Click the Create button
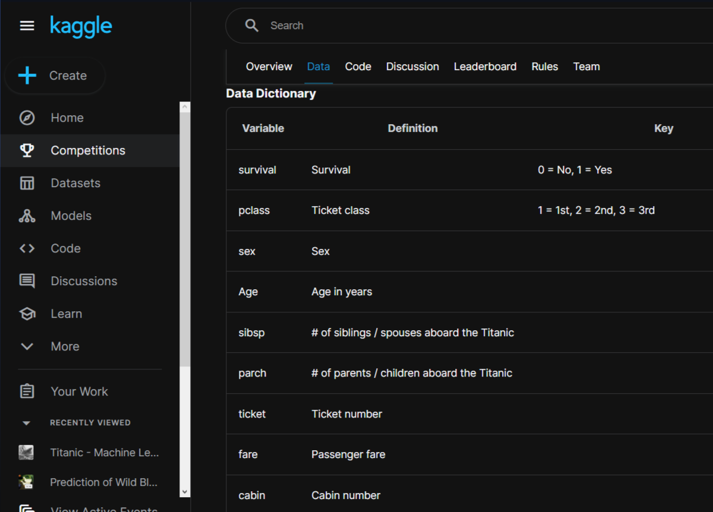The height and width of the screenshot is (512, 713). click(55, 76)
